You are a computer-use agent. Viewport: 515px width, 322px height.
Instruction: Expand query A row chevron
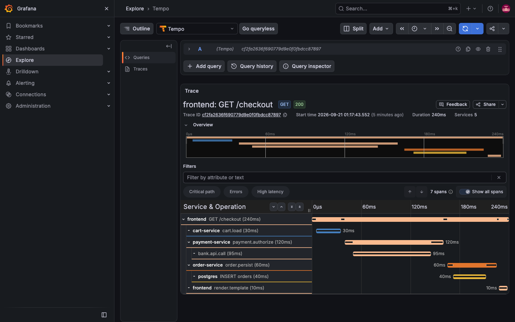click(189, 49)
